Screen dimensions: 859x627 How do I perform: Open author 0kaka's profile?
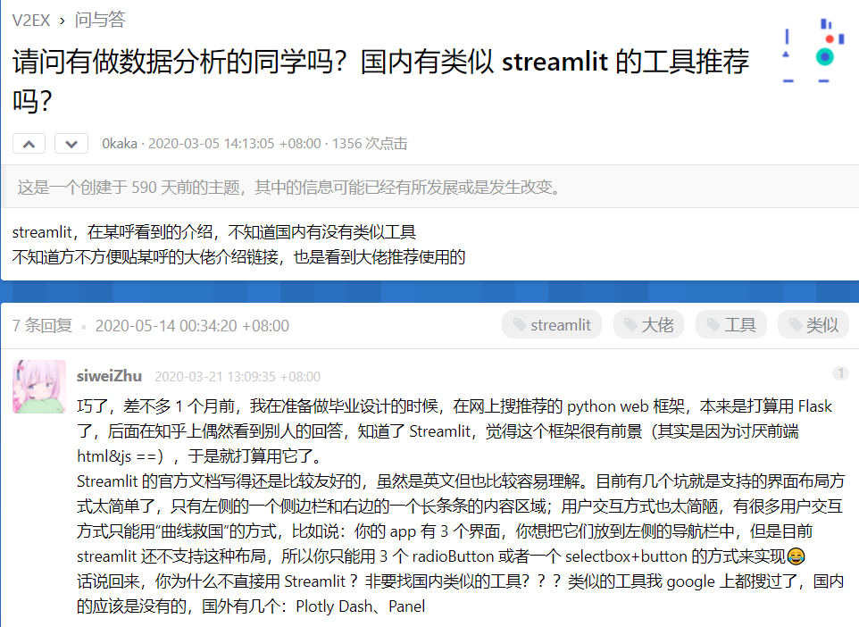tap(120, 144)
